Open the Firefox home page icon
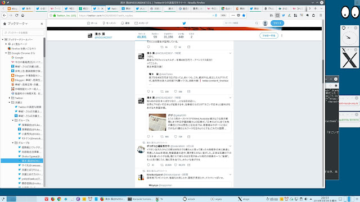 coord(22,15)
